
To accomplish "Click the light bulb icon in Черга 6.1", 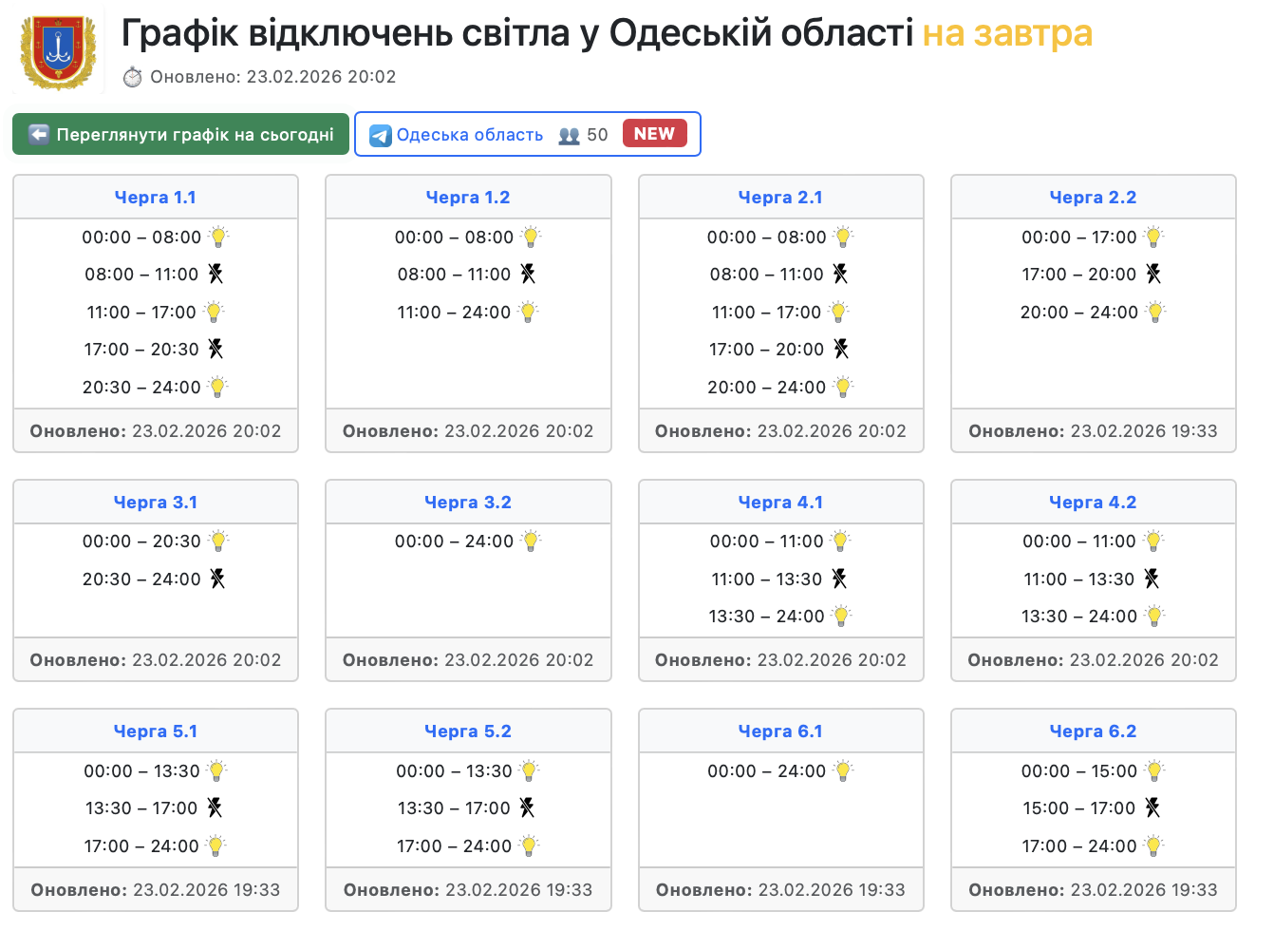I will pos(843,771).
